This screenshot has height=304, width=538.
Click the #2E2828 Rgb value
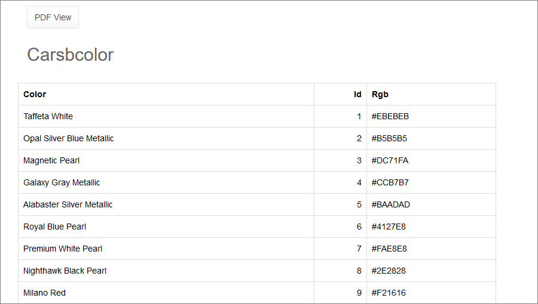389,271
